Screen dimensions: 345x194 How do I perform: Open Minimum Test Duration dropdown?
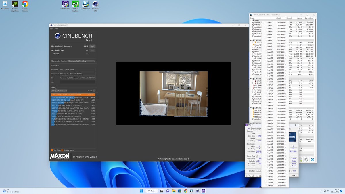81,61
